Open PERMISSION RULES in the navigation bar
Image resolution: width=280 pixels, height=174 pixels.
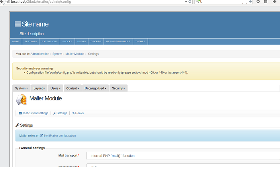(118, 41)
